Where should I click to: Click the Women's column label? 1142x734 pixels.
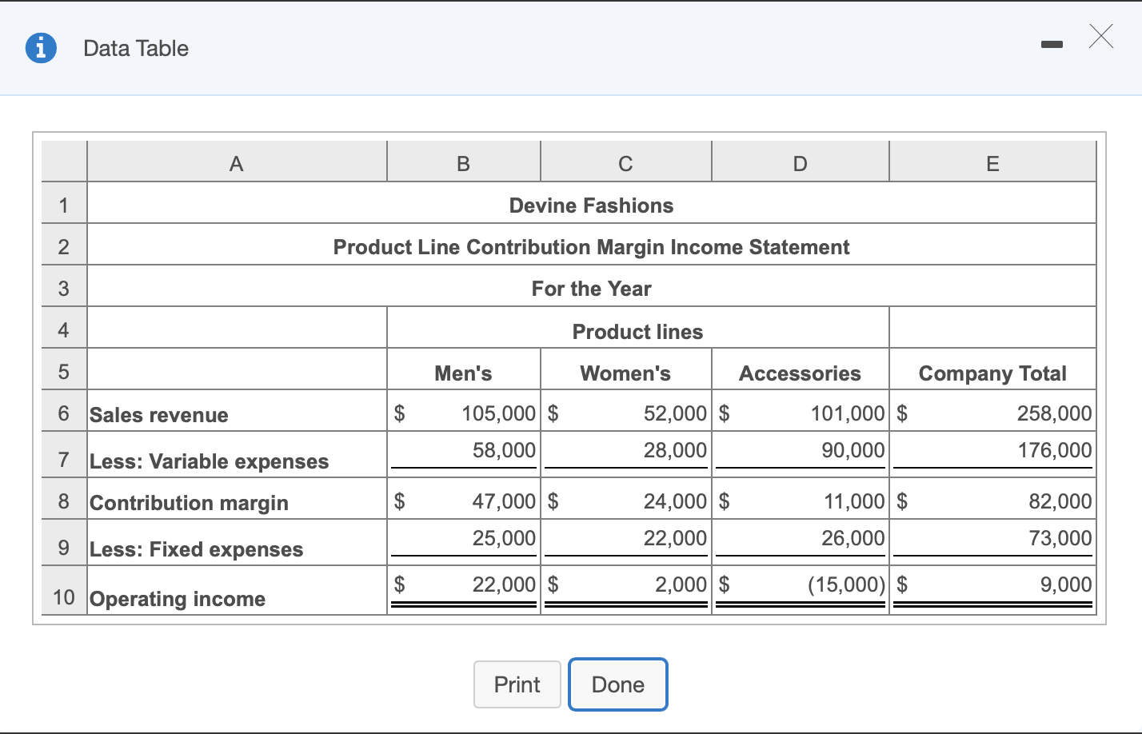point(625,373)
